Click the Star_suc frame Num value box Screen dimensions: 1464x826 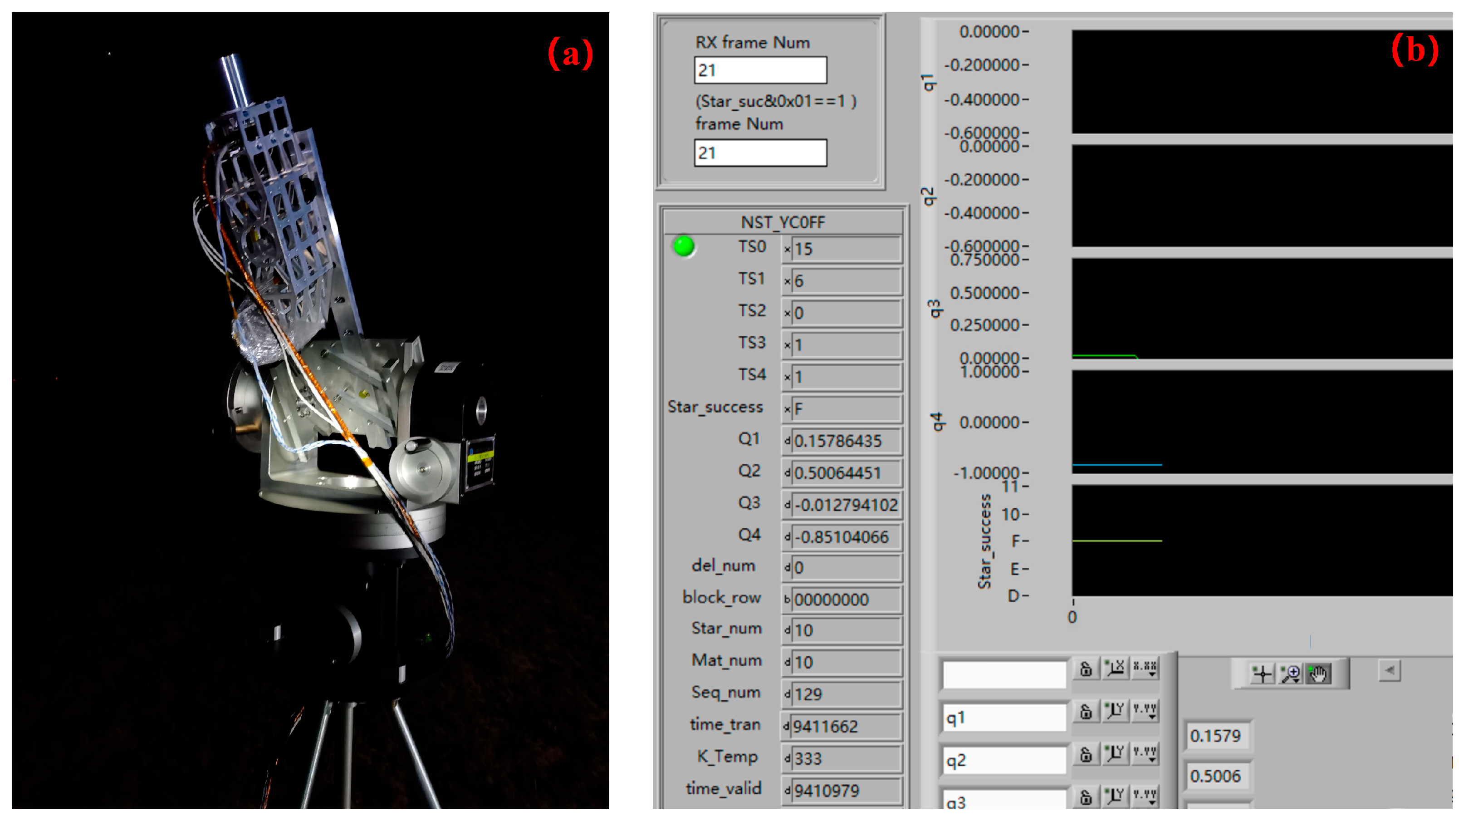tap(760, 153)
